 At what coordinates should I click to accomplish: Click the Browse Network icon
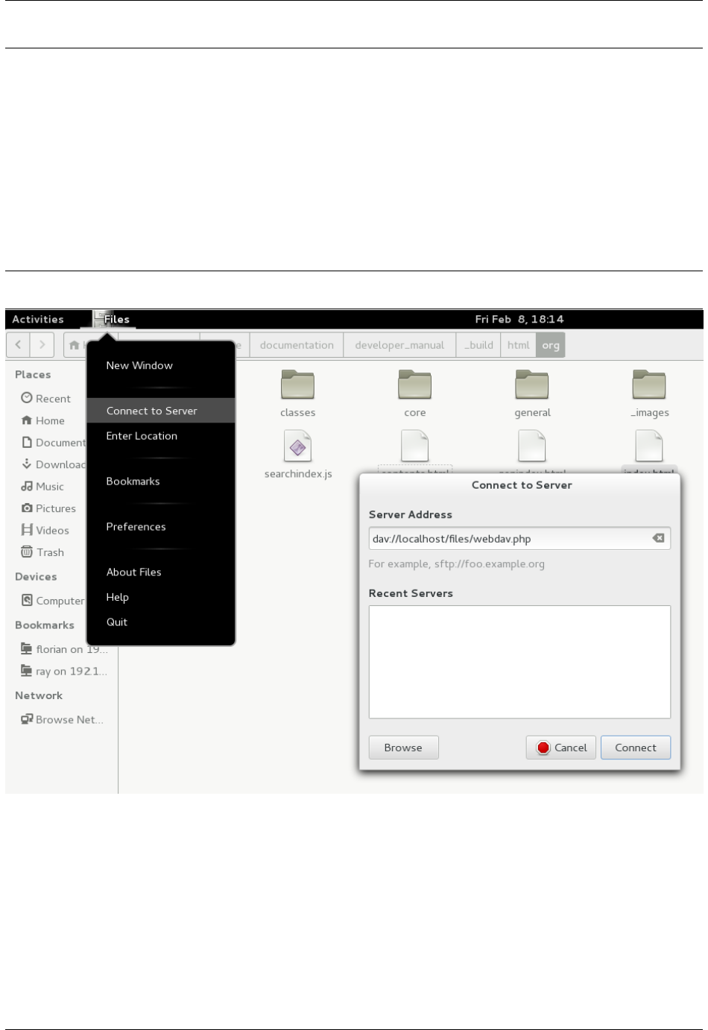[x=27, y=719]
